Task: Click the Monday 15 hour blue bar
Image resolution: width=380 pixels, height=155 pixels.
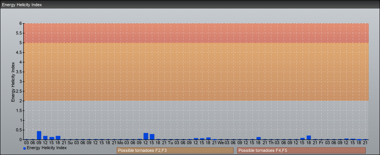Action: pyautogui.click(x=152, y=137)
